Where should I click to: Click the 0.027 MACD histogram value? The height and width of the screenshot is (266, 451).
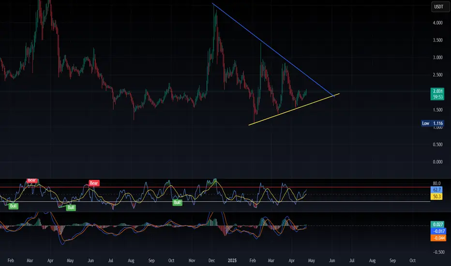pyautogui.click(x=437, y=224)
